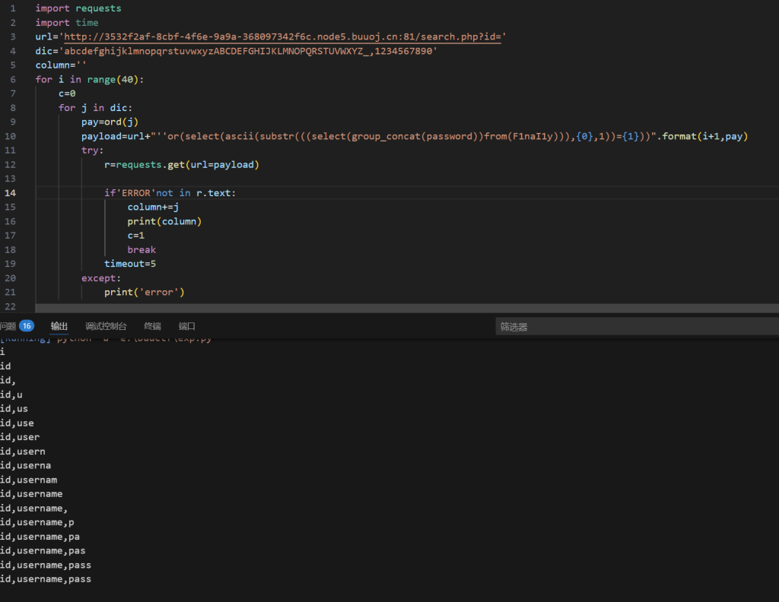
Task: Click the column='' assignment line
Action: coord(61,65)
